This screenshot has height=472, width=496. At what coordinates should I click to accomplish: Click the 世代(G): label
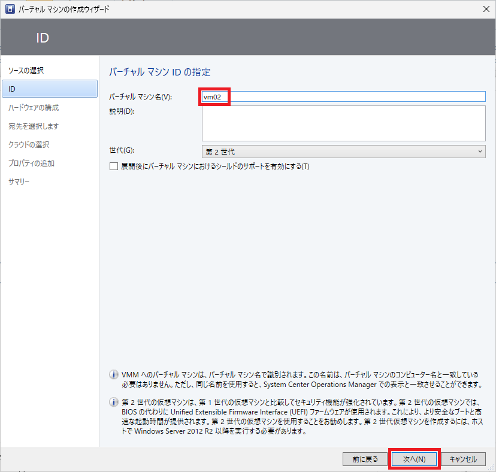click(122, 150)
